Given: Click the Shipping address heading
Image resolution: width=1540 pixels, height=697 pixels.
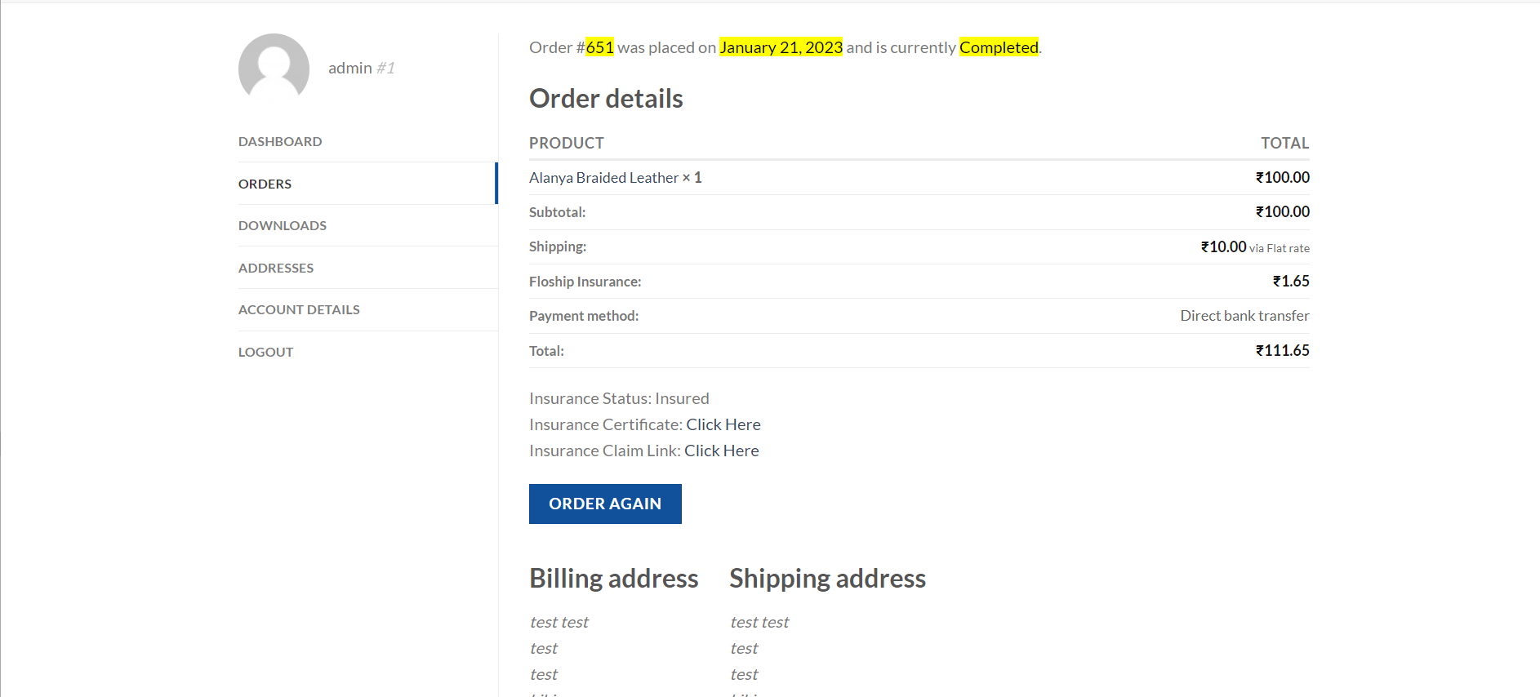Looking at the screenshot, I should coord(827,578).
